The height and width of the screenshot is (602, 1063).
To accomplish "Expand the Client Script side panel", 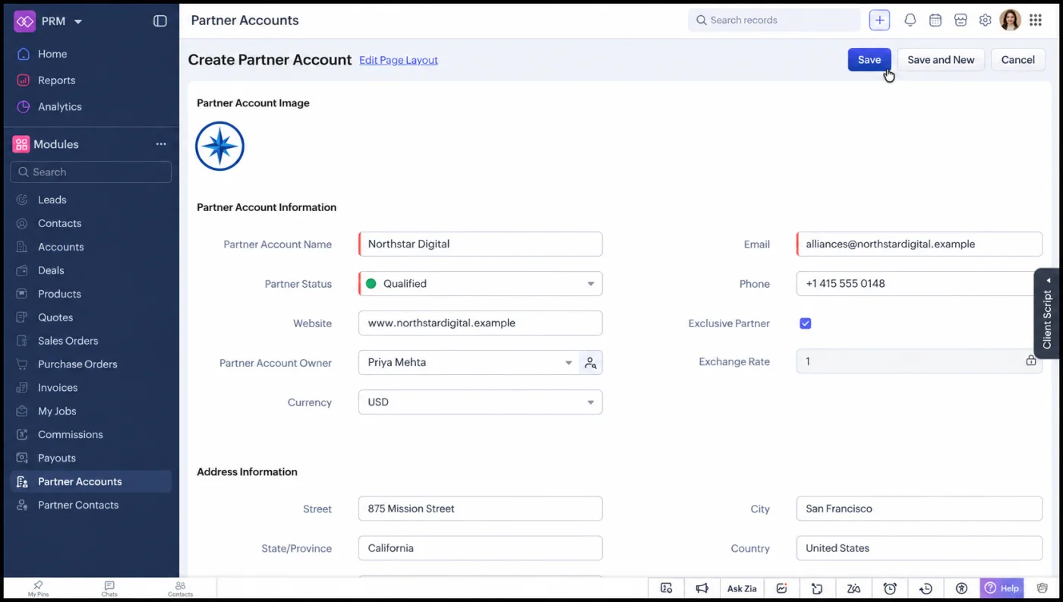I will pos(1047,314).
